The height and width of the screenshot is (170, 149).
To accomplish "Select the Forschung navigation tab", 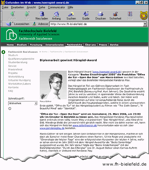I will click(x=36, y=45).
